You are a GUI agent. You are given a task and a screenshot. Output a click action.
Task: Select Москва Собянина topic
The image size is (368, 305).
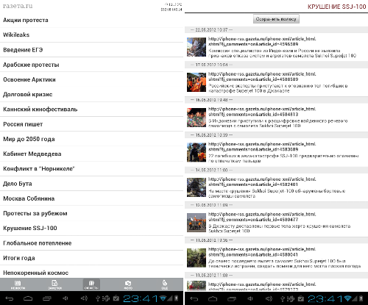click(x=91, y=198)
